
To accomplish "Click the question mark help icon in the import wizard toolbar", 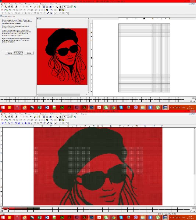I will 39,7.
